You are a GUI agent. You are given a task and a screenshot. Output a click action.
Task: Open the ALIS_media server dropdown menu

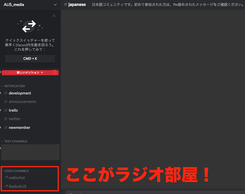(x=55, y=5)
